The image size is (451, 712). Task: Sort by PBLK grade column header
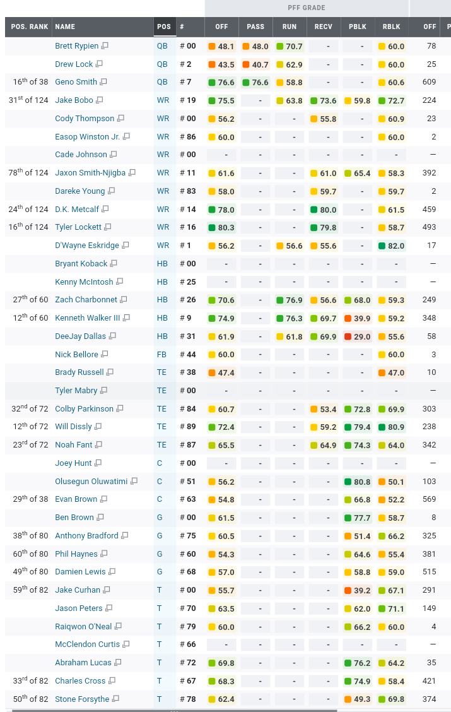coord(358,27)
